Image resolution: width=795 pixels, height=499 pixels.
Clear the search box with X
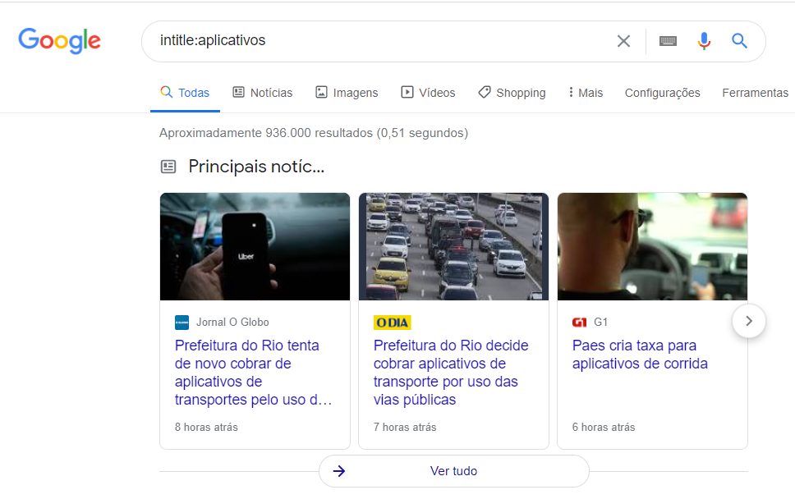(x=623, y=41)
